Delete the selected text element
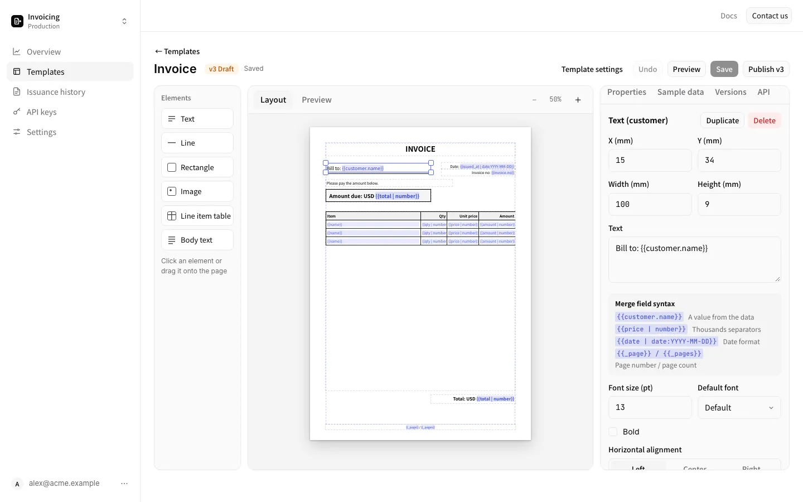 pyautogui.click(x=765, y=120)
